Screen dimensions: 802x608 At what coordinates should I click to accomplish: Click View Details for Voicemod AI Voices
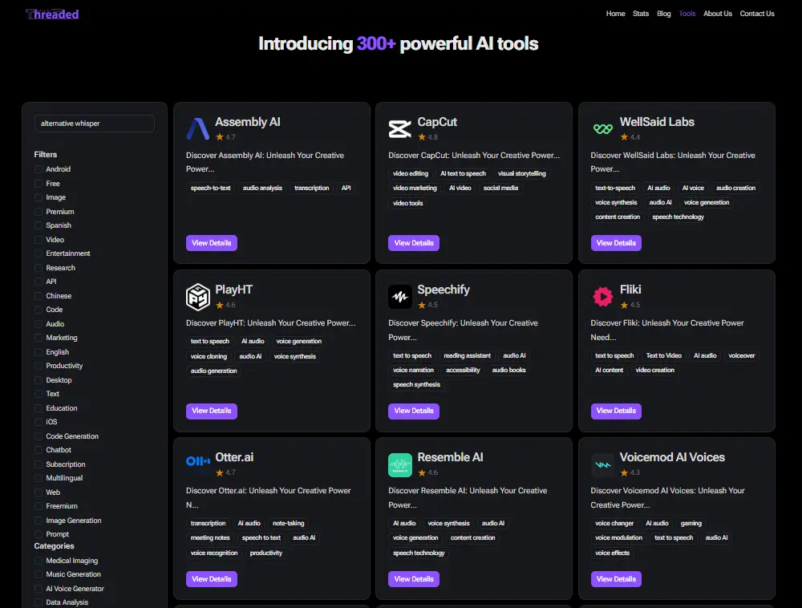coord(616,578)
